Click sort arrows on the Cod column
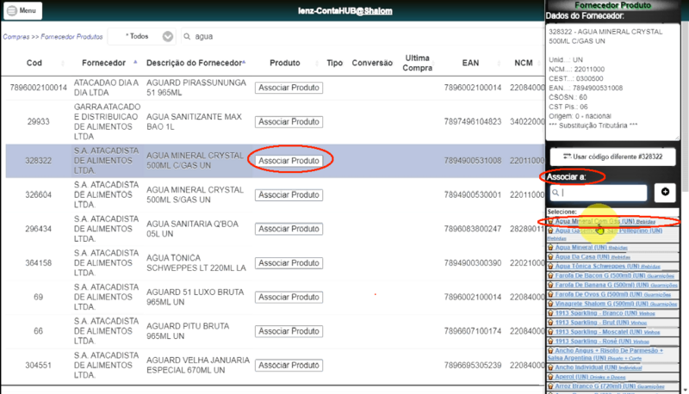The width and height of the screenshot is (689, 394). [63, 63]
